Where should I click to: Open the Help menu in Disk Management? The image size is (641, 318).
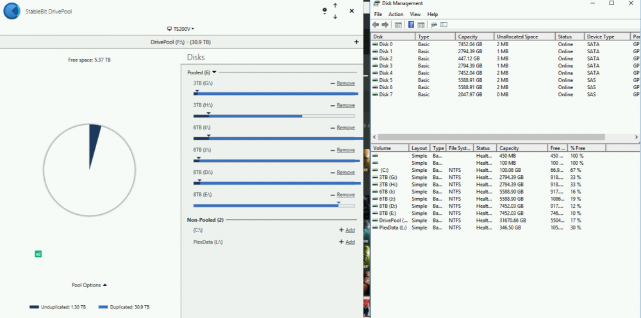tap(433, 14)
